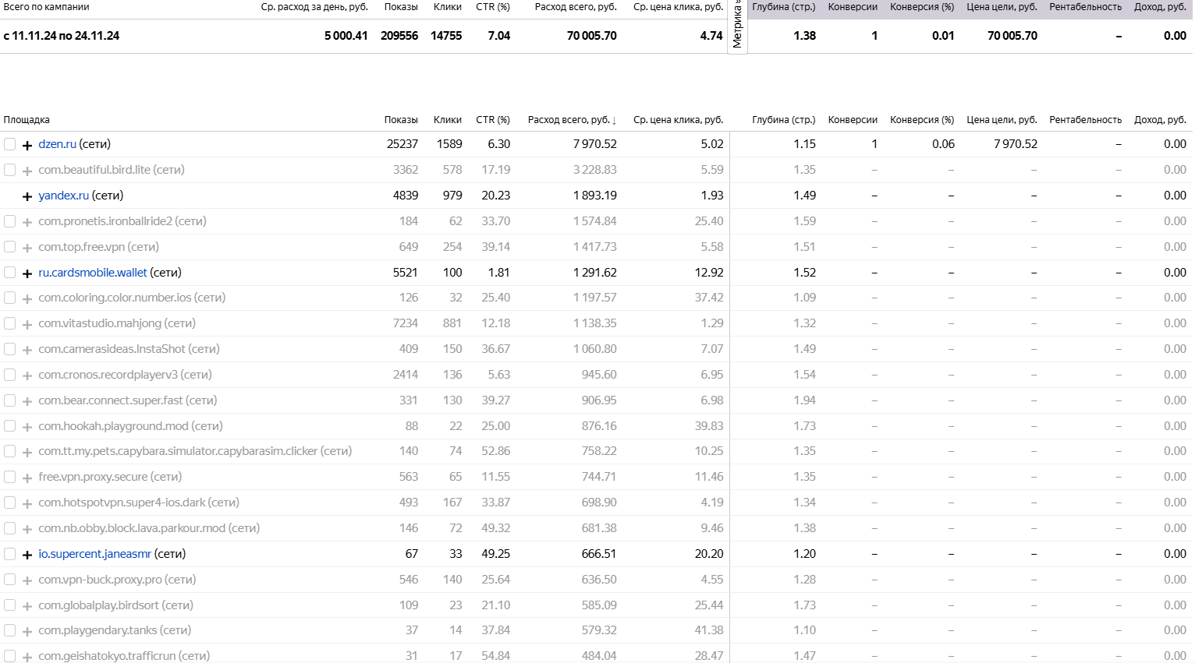Select the com.beautiful.bird.lite row checkbox
Viewport: 1195px width, 663px height.
click(9, 170)
